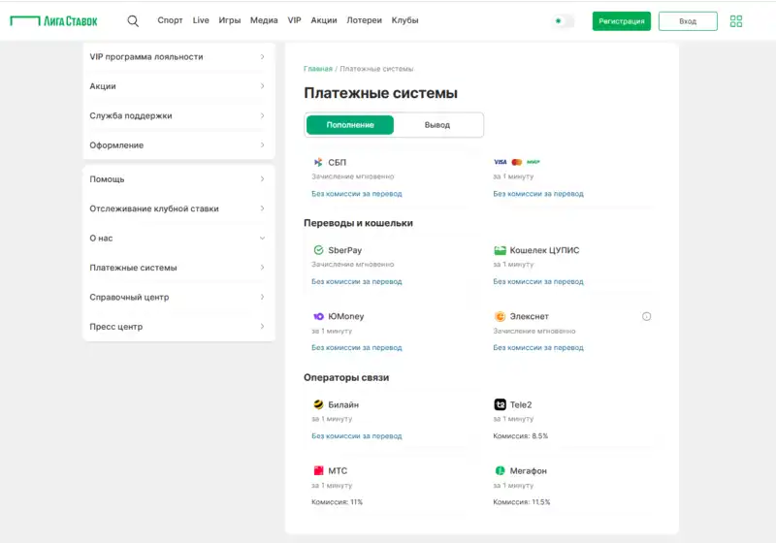Click Комиссия: 8.5% text
The width and height of the screenshot is (776, 543).
point(520,436)
